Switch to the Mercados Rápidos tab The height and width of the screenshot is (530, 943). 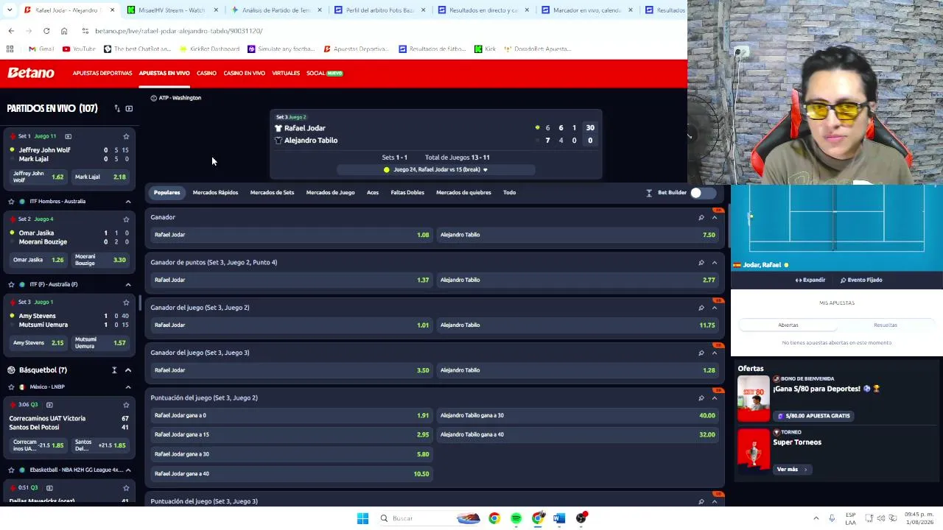coord(215,193)
